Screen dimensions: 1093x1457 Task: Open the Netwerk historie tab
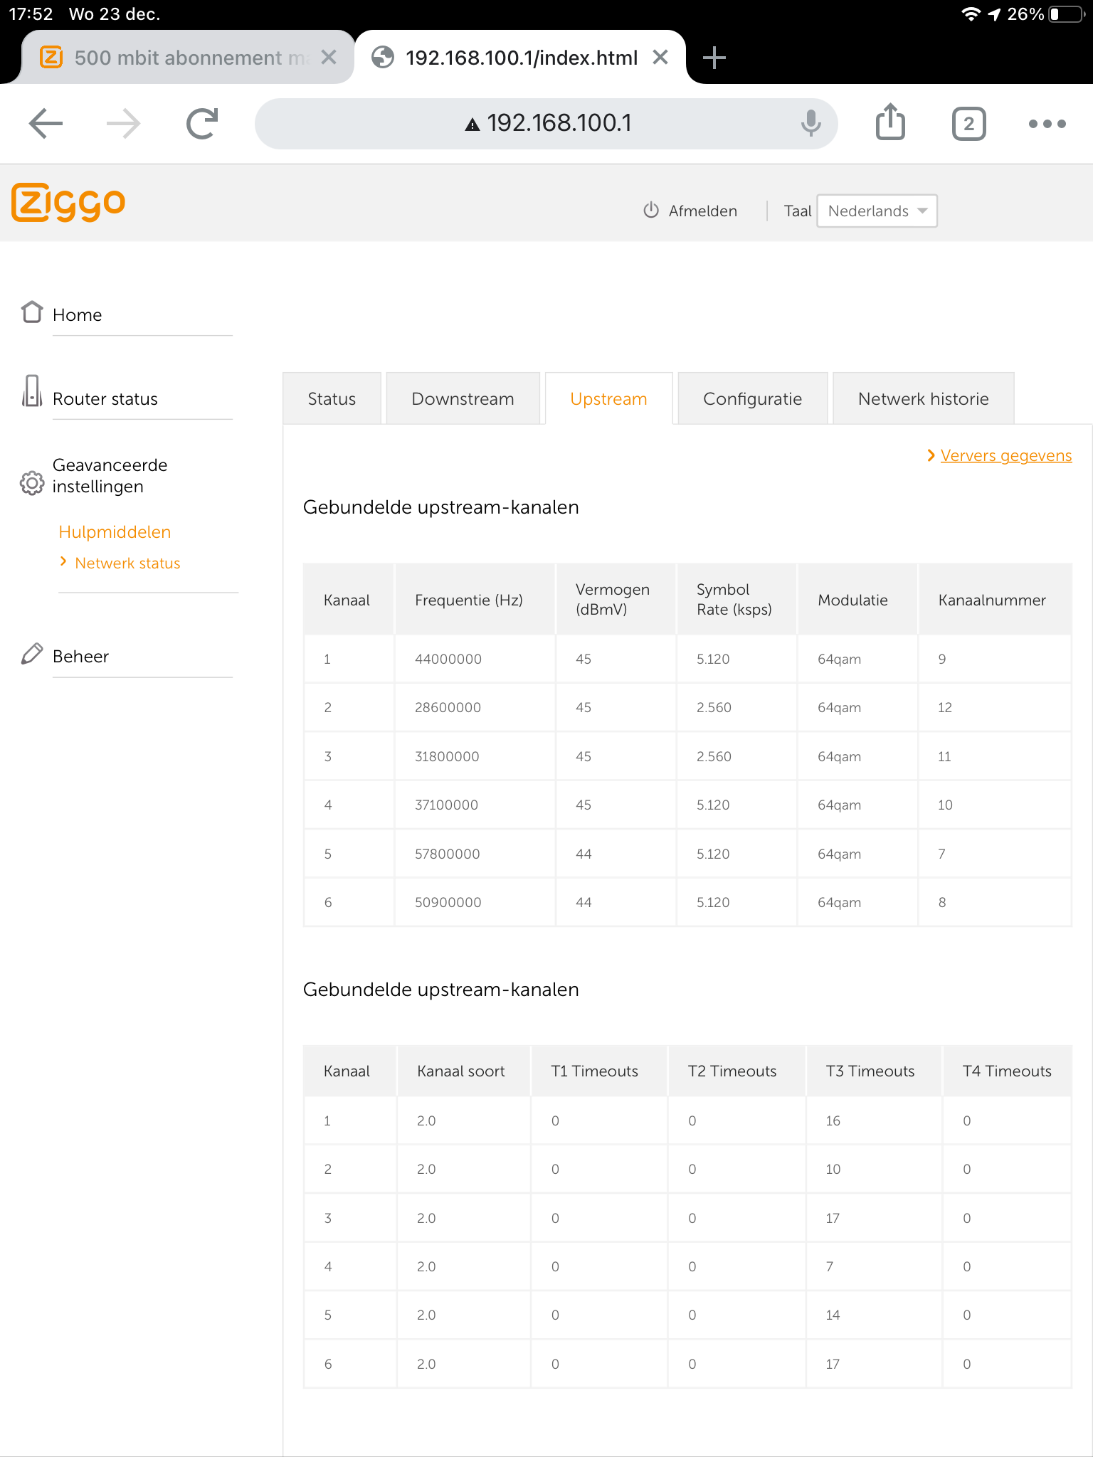(x=923, y=399)
